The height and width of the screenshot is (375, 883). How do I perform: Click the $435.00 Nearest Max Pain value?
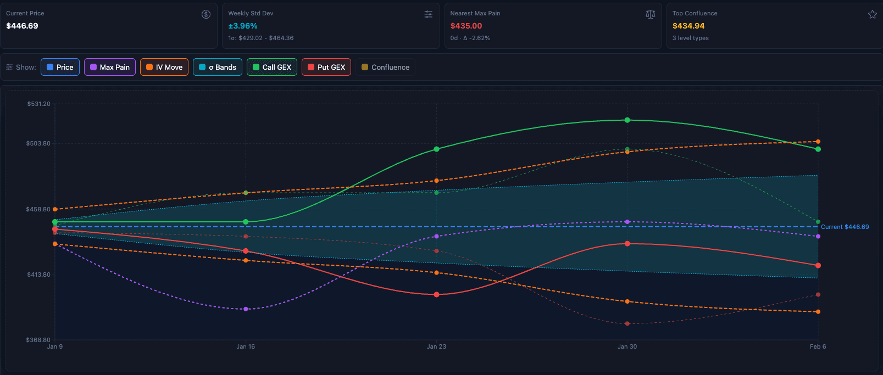coord(466,26)
